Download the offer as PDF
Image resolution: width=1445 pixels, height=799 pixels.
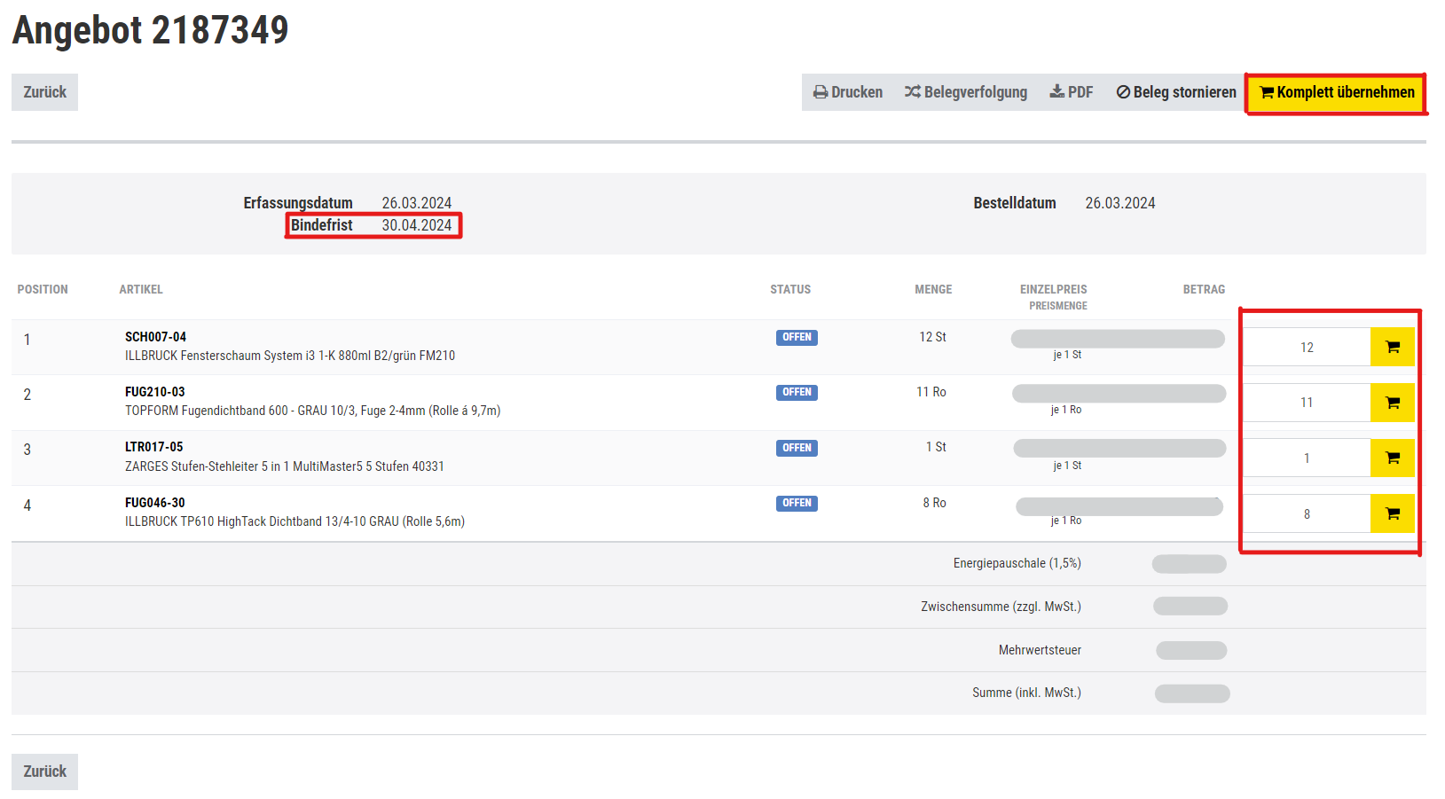(1071, 92)
